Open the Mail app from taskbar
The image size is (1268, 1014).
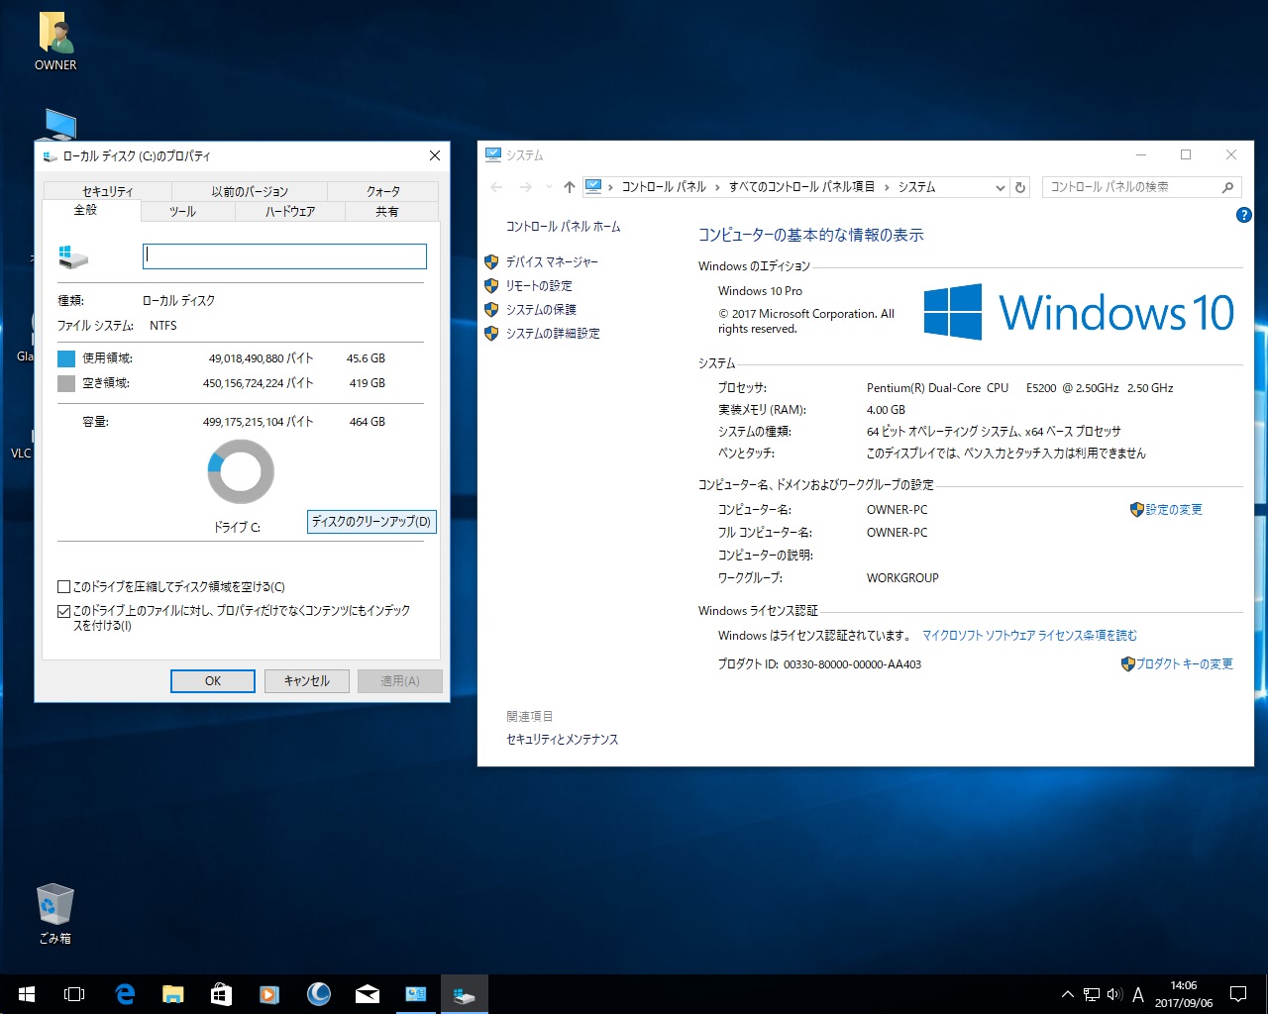coord(368,994)
